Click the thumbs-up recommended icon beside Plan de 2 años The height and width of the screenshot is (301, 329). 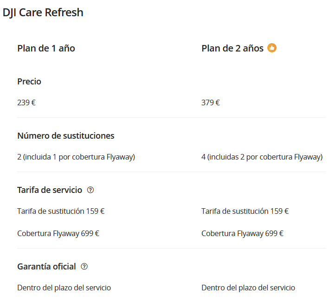point(272,48)
